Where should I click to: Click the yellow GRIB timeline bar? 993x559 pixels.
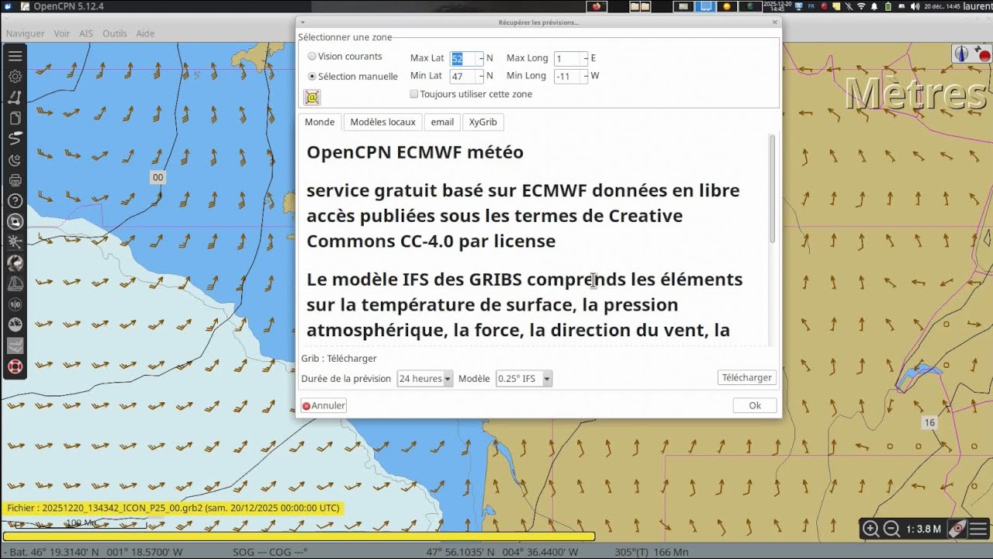point(299,536)
